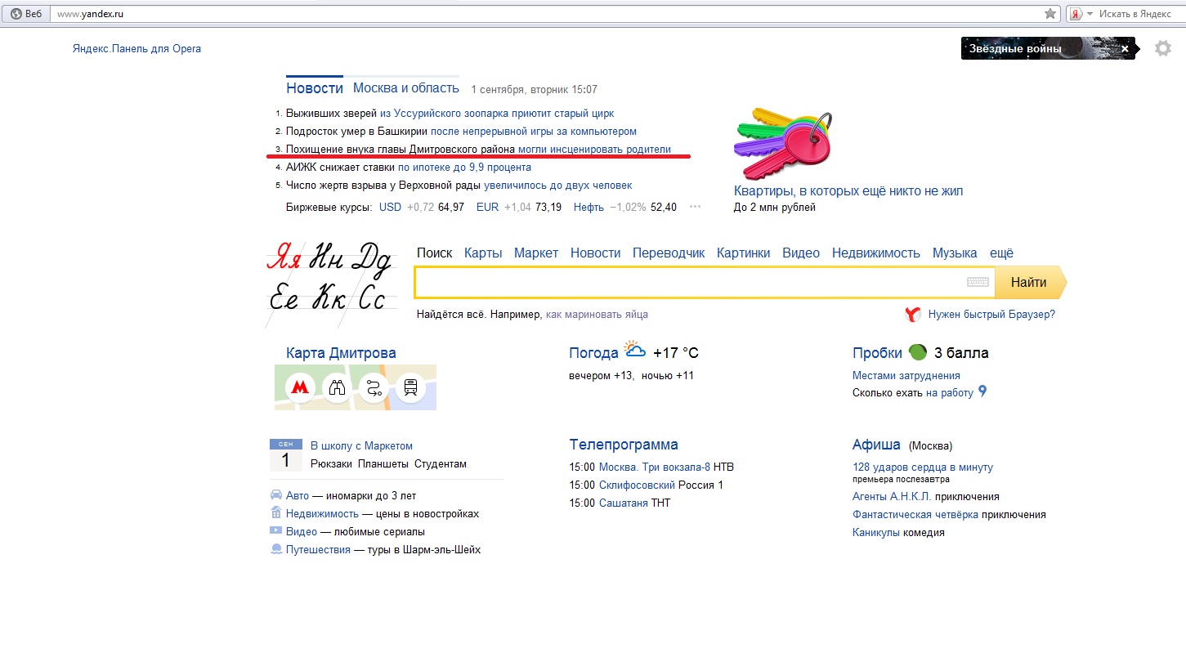The width and height of the screenshot is (1186, 653).
Task: Switch to Москва и область news tab
Action: (x=406, y=88)
